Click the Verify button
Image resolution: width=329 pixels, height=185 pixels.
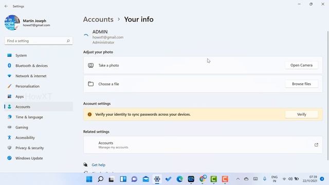(301, 114)
